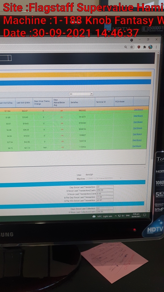The width and height of the screenshot is (164, 292).
Task: Open the Chrome profile avatar
Action: pyautogui.click(x=150, y=47)
